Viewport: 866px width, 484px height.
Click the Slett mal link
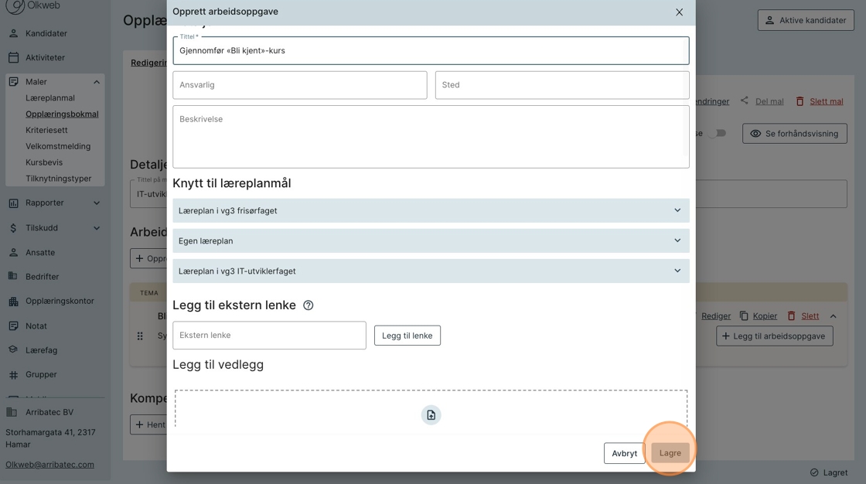(x=827, y=101)
